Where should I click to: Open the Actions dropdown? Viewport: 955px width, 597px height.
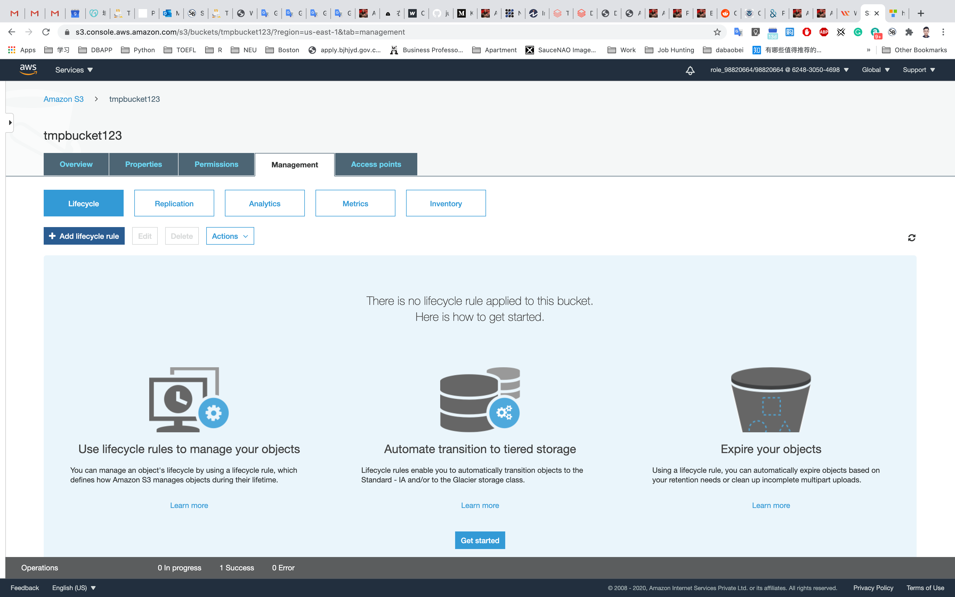click(230, 236)
